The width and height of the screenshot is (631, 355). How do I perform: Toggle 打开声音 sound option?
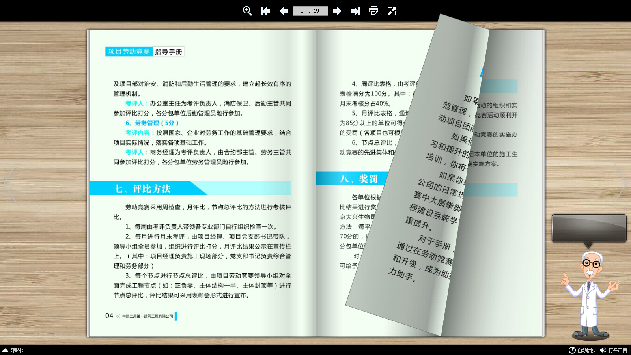[x=613, y=350]
